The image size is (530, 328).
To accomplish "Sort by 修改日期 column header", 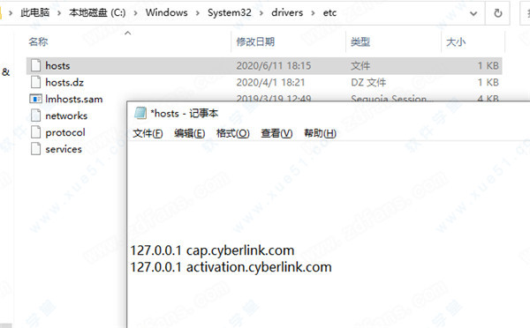I will (255, 41).
